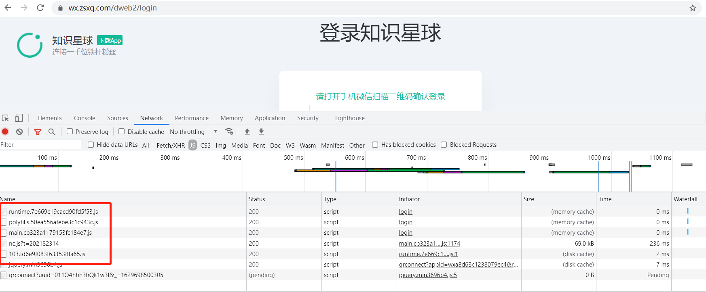
Task: Click the Filter text field
Action: 40,145
